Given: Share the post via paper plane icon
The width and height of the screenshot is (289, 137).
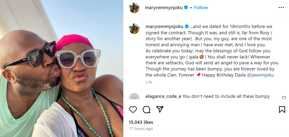Looking at the screenshot, I should coord(160,109).
